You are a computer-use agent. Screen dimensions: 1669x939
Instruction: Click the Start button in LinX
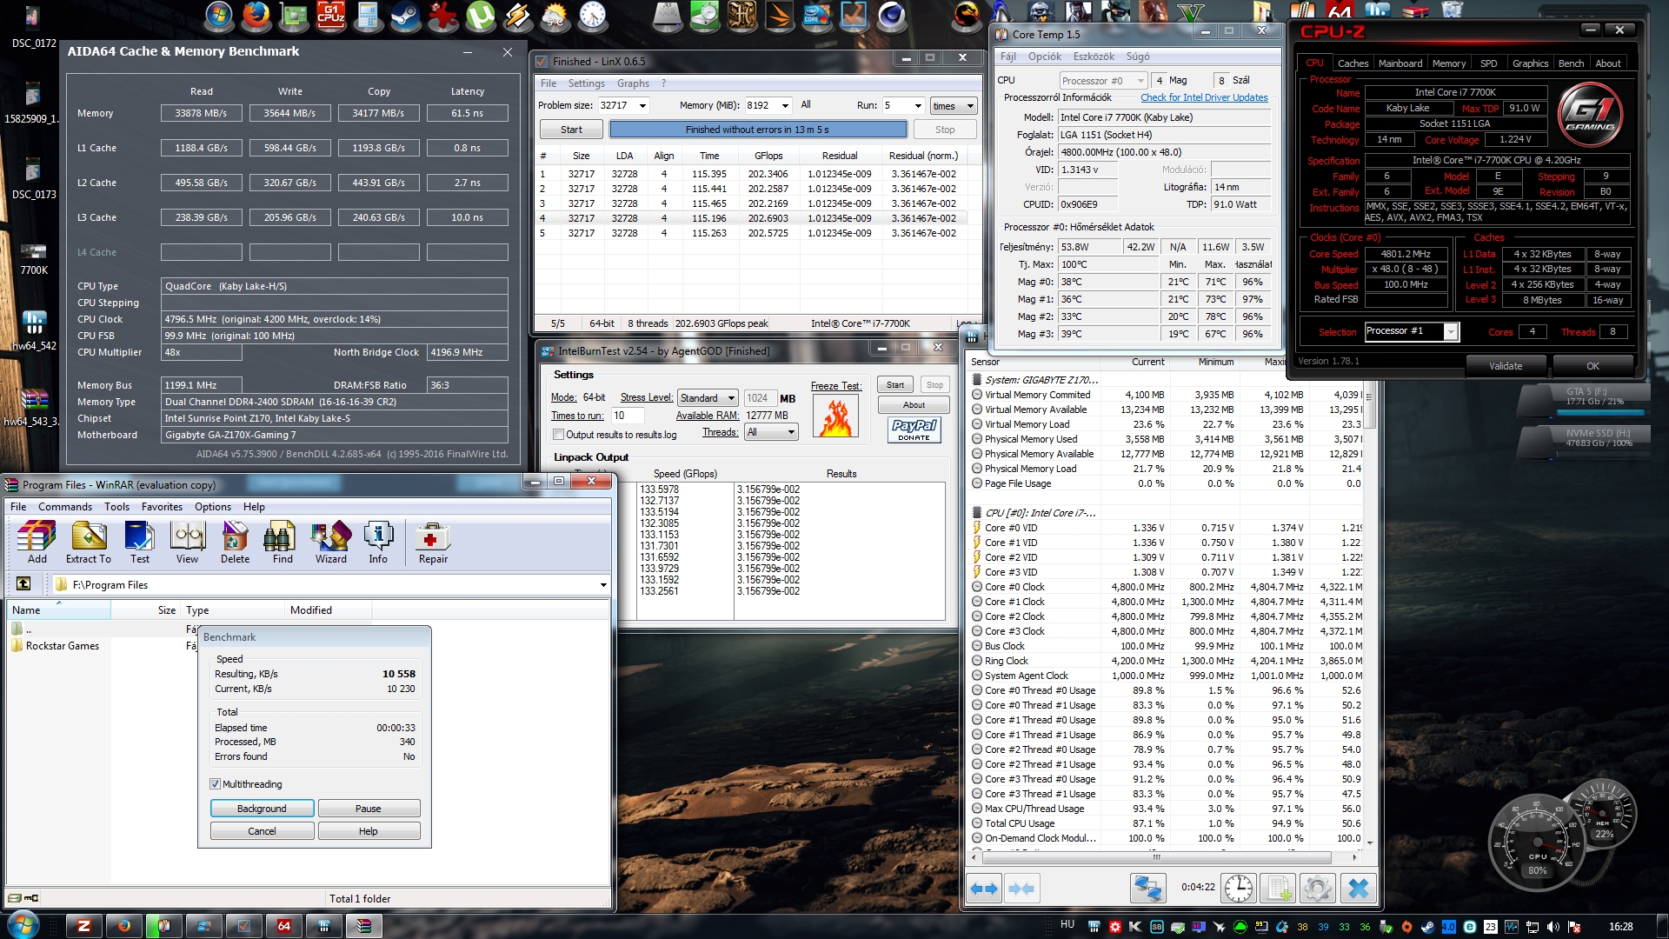point(571,130)
